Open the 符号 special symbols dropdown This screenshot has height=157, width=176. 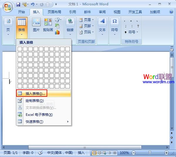coord(131,32)
